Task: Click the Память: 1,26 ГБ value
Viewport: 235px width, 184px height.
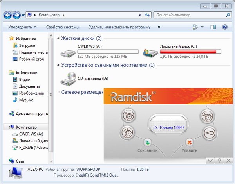Action: click(143, 170)
